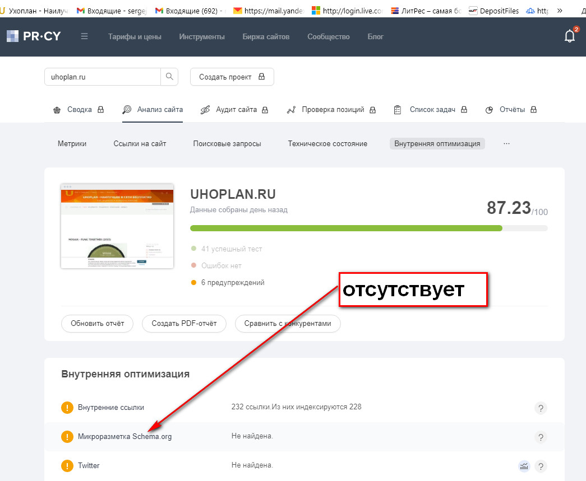Viewport: 586px width, 481px height.
Task: Click the search magnifier icon
Action: [169, 77]
